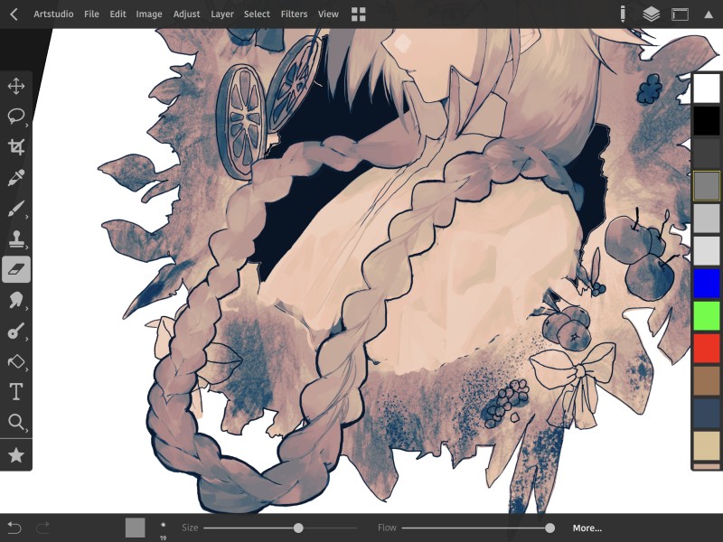723x542 pixels.
Task: Select the Paint Bucket fill tool
Action: (16, 361)
